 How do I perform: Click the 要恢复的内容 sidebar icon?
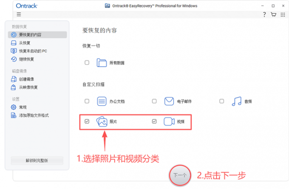pos(14,35)
